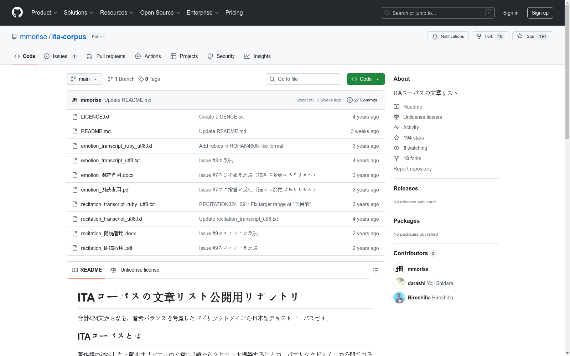Switch to the Projects tab
Viewport: 570px width, 356px height.
[184, 56]
